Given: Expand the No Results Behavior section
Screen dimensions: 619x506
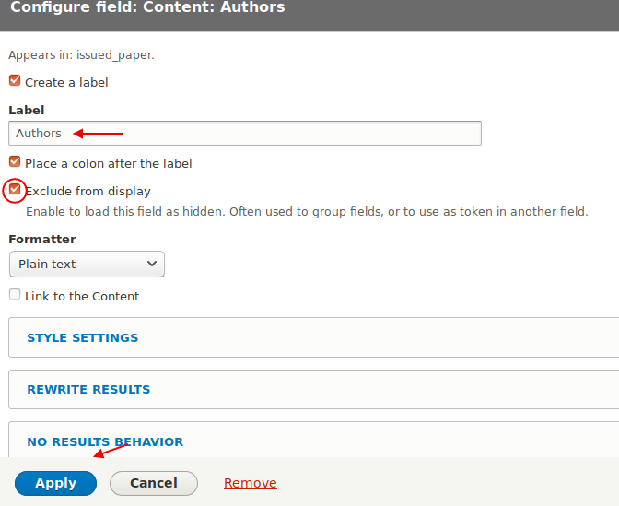Looking at the screenshot, I should coord(105,441).
